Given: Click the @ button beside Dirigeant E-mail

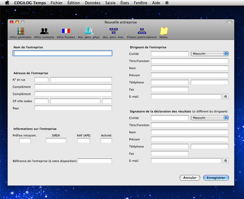Looking at the screenshot, I should coord(225,97).
